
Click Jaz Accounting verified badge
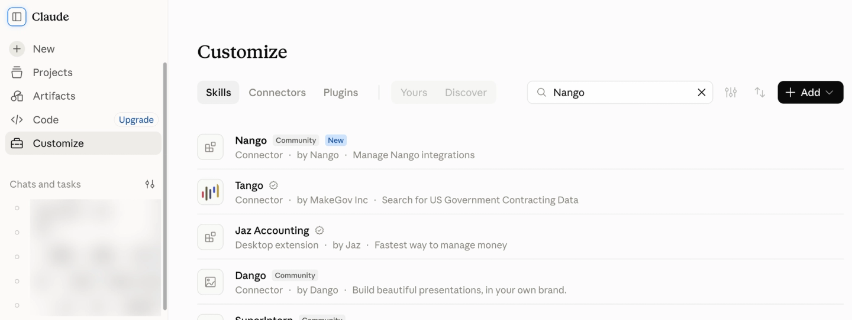[319, 230]
